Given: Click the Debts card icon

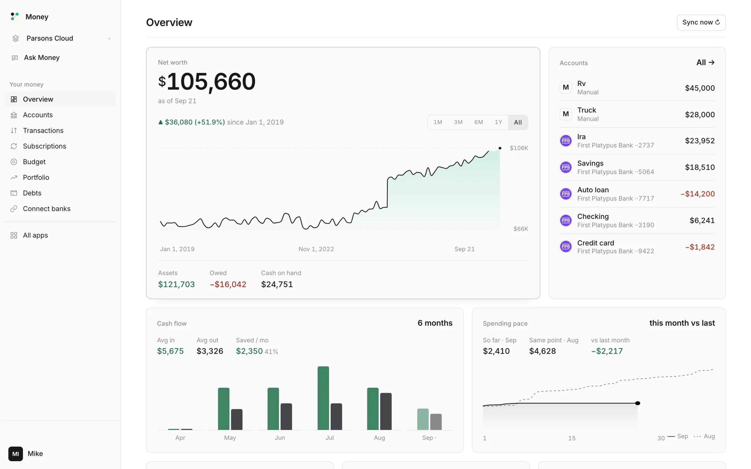Looking at the screenshot, I should pos(14,193).
